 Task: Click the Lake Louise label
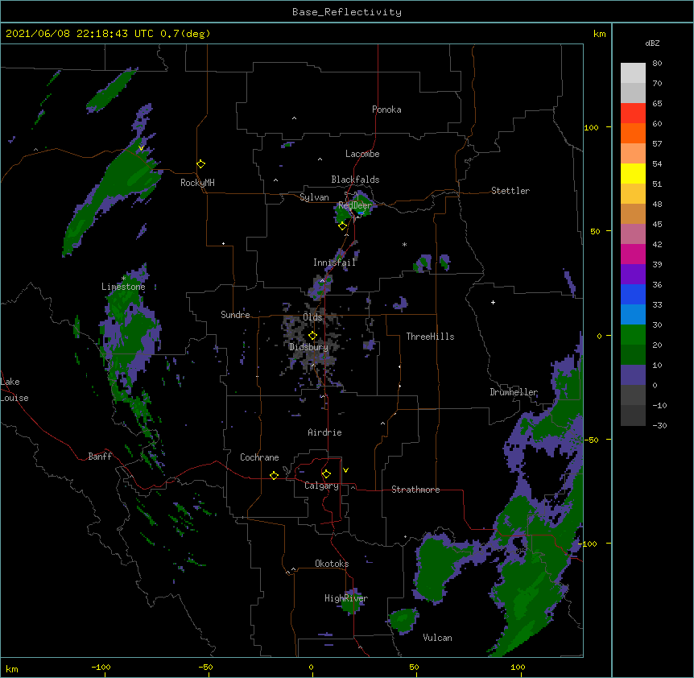(14, 390)
